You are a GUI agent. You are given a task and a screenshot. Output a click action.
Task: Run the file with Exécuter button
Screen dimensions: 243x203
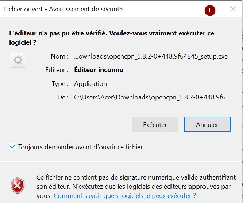point(155,124)
